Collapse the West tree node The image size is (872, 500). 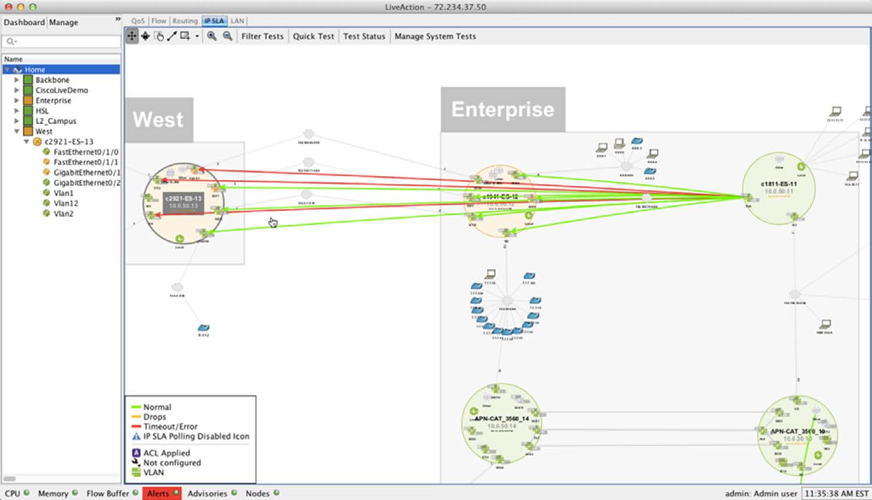click(17, 131)
